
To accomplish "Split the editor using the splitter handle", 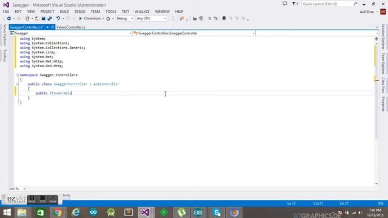I will (376, 39).
